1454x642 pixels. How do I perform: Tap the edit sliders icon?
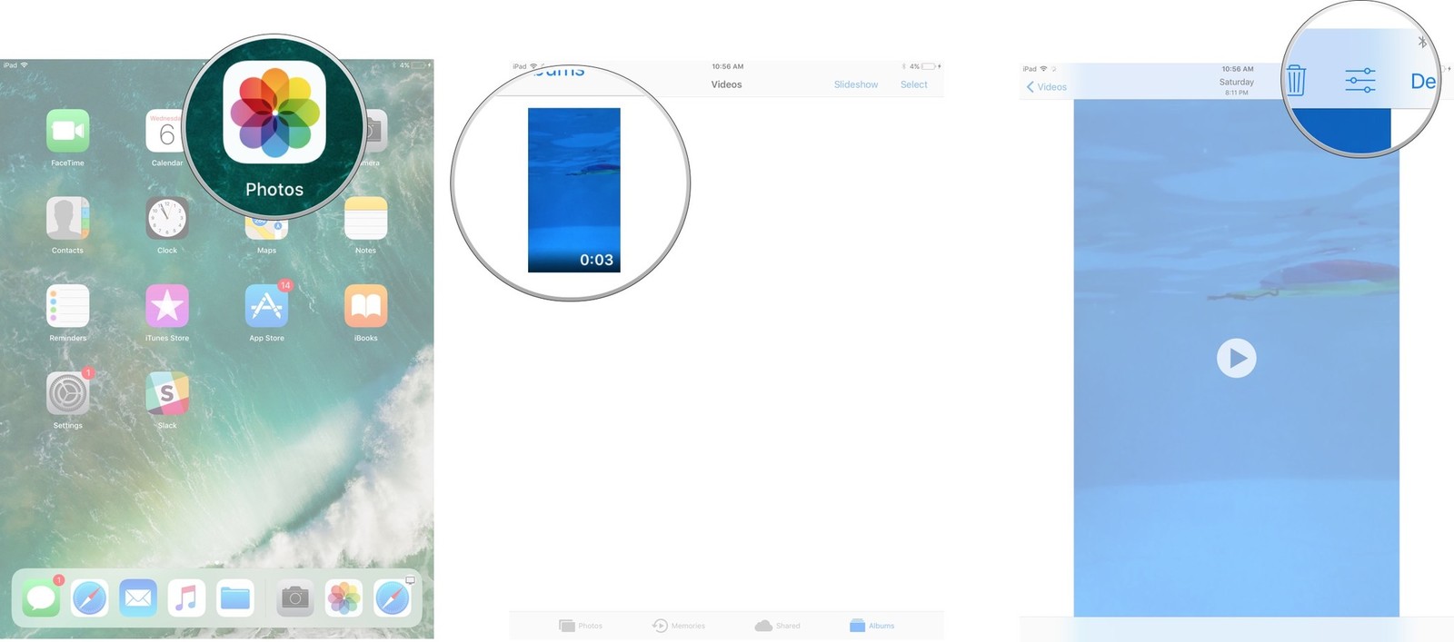pos(1360,81)
